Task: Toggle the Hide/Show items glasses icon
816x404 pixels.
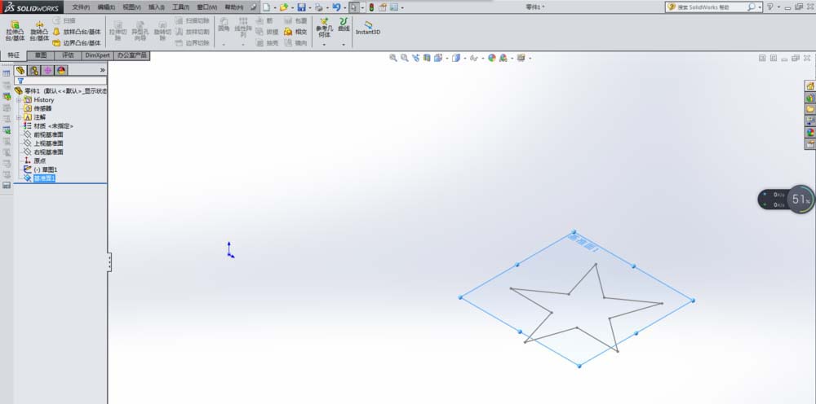Action: [473, 58]
